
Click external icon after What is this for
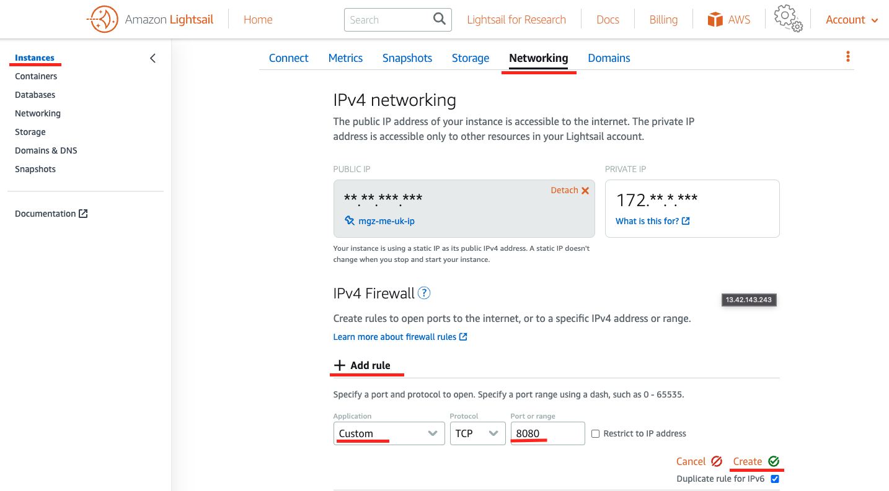686,221
